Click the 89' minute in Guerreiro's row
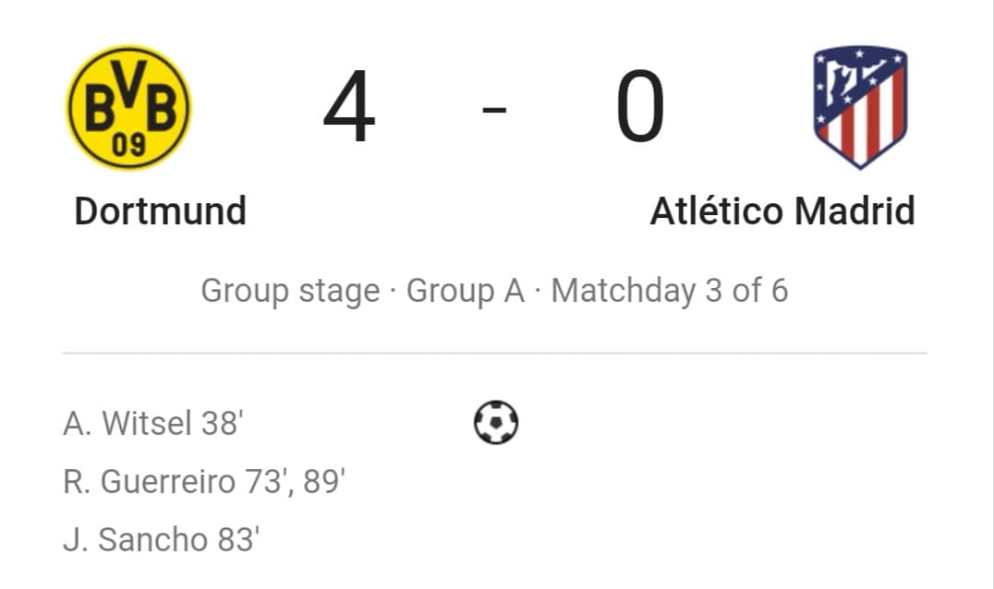Viewport: 994px width, 589px height. tap(324, 481)
